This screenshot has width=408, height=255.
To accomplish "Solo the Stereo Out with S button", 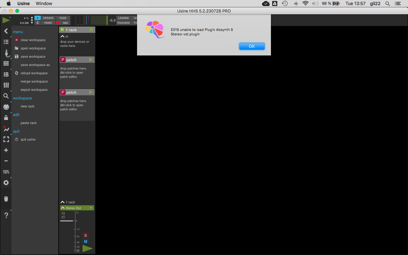I will [85, 236].
